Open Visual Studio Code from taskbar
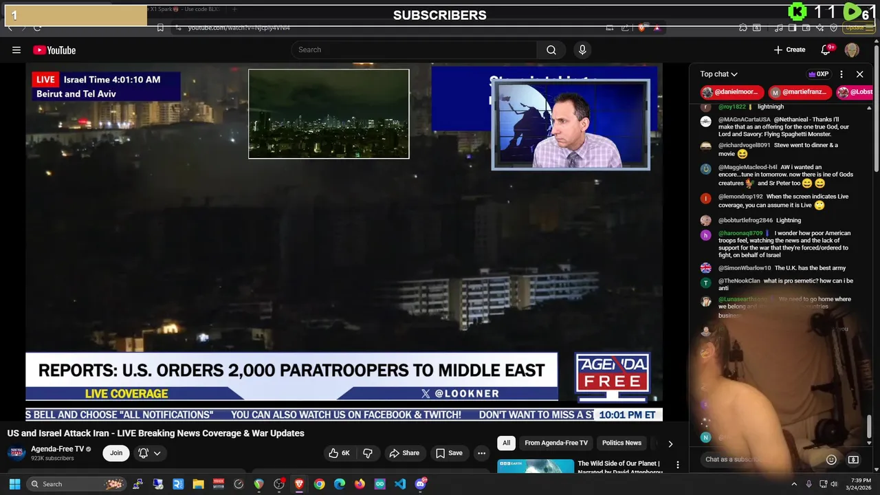 400,484
